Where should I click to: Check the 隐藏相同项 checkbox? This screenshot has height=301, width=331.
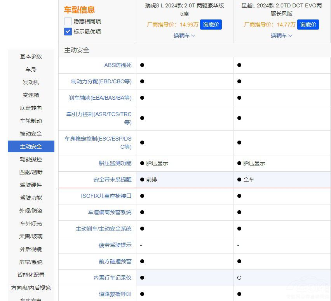coord(68,21)
